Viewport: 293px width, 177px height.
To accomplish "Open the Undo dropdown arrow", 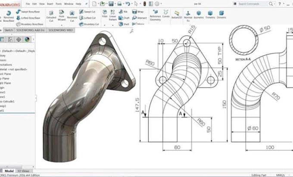I will [132, 4].
